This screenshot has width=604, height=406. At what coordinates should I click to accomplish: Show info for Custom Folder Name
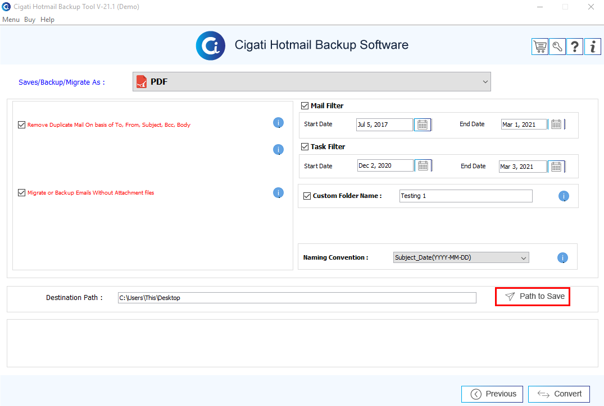click(x=564, y=196)
